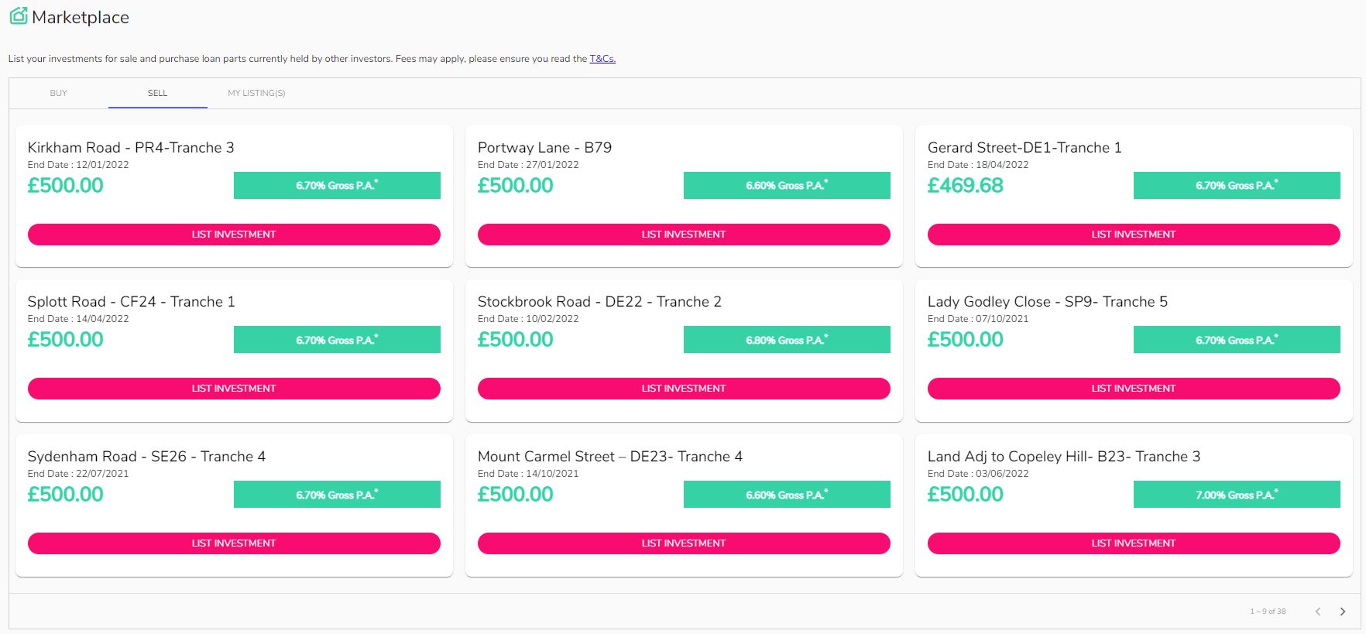
Task: Click the £500.00 amount on Mount Carmel Street
Action: click(516, 495)
